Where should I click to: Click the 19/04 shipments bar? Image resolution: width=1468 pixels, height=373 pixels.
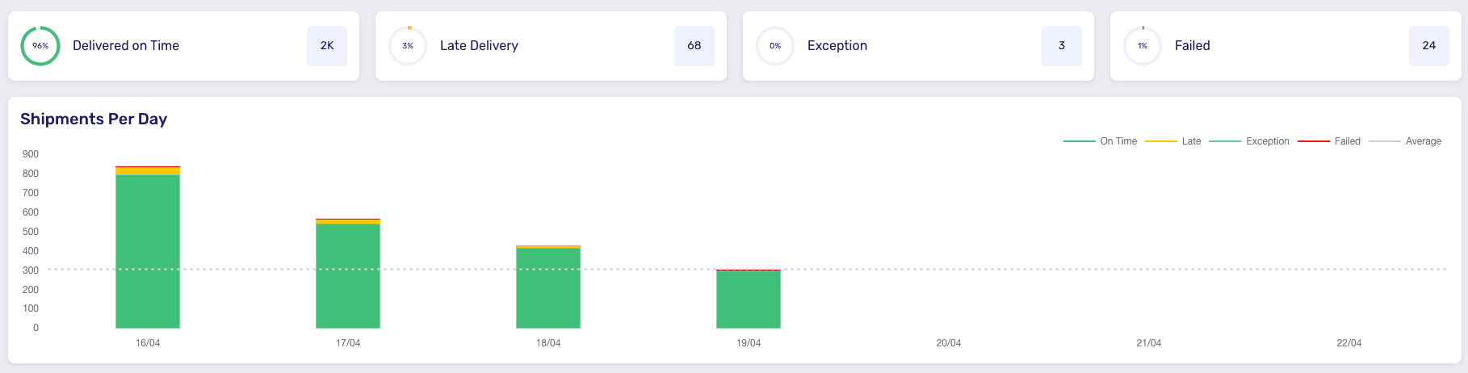[x=749, y=299]
